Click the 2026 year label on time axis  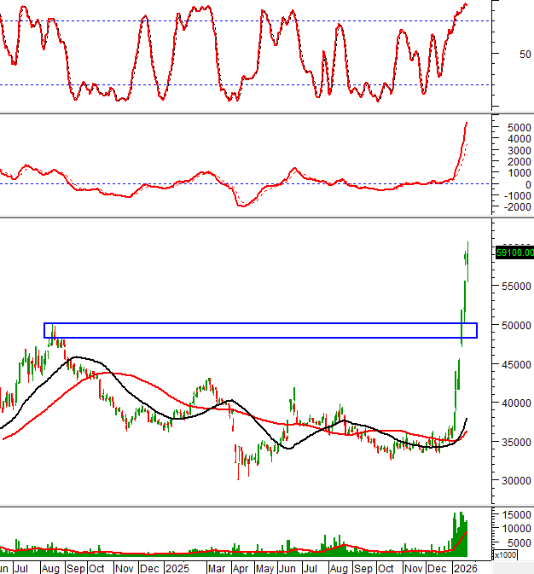pyautogui.click(x=465, y=568)
